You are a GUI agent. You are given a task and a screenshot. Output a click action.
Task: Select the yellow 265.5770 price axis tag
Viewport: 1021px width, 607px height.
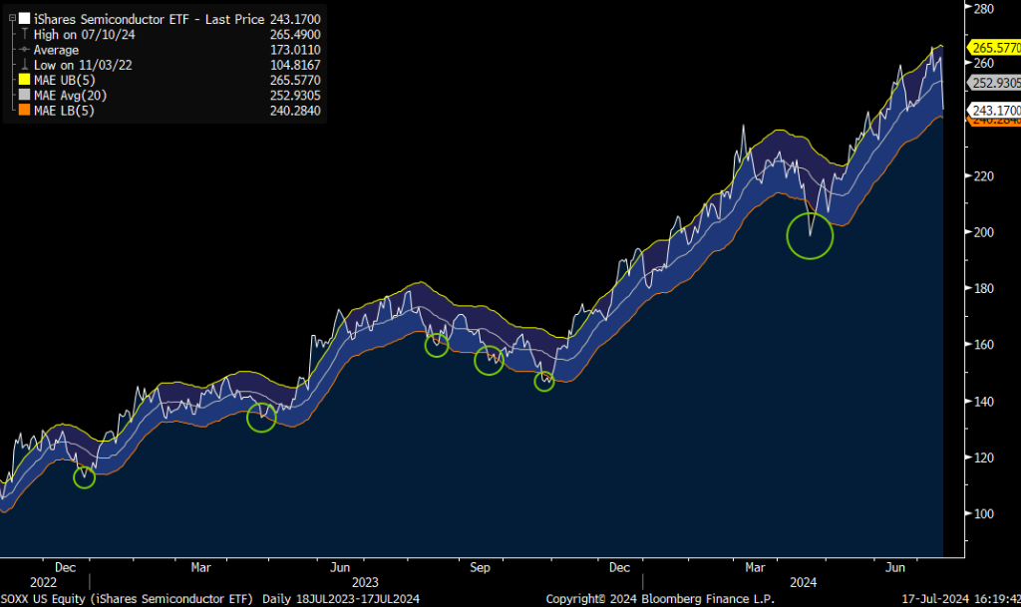click(x=993, y=47)
